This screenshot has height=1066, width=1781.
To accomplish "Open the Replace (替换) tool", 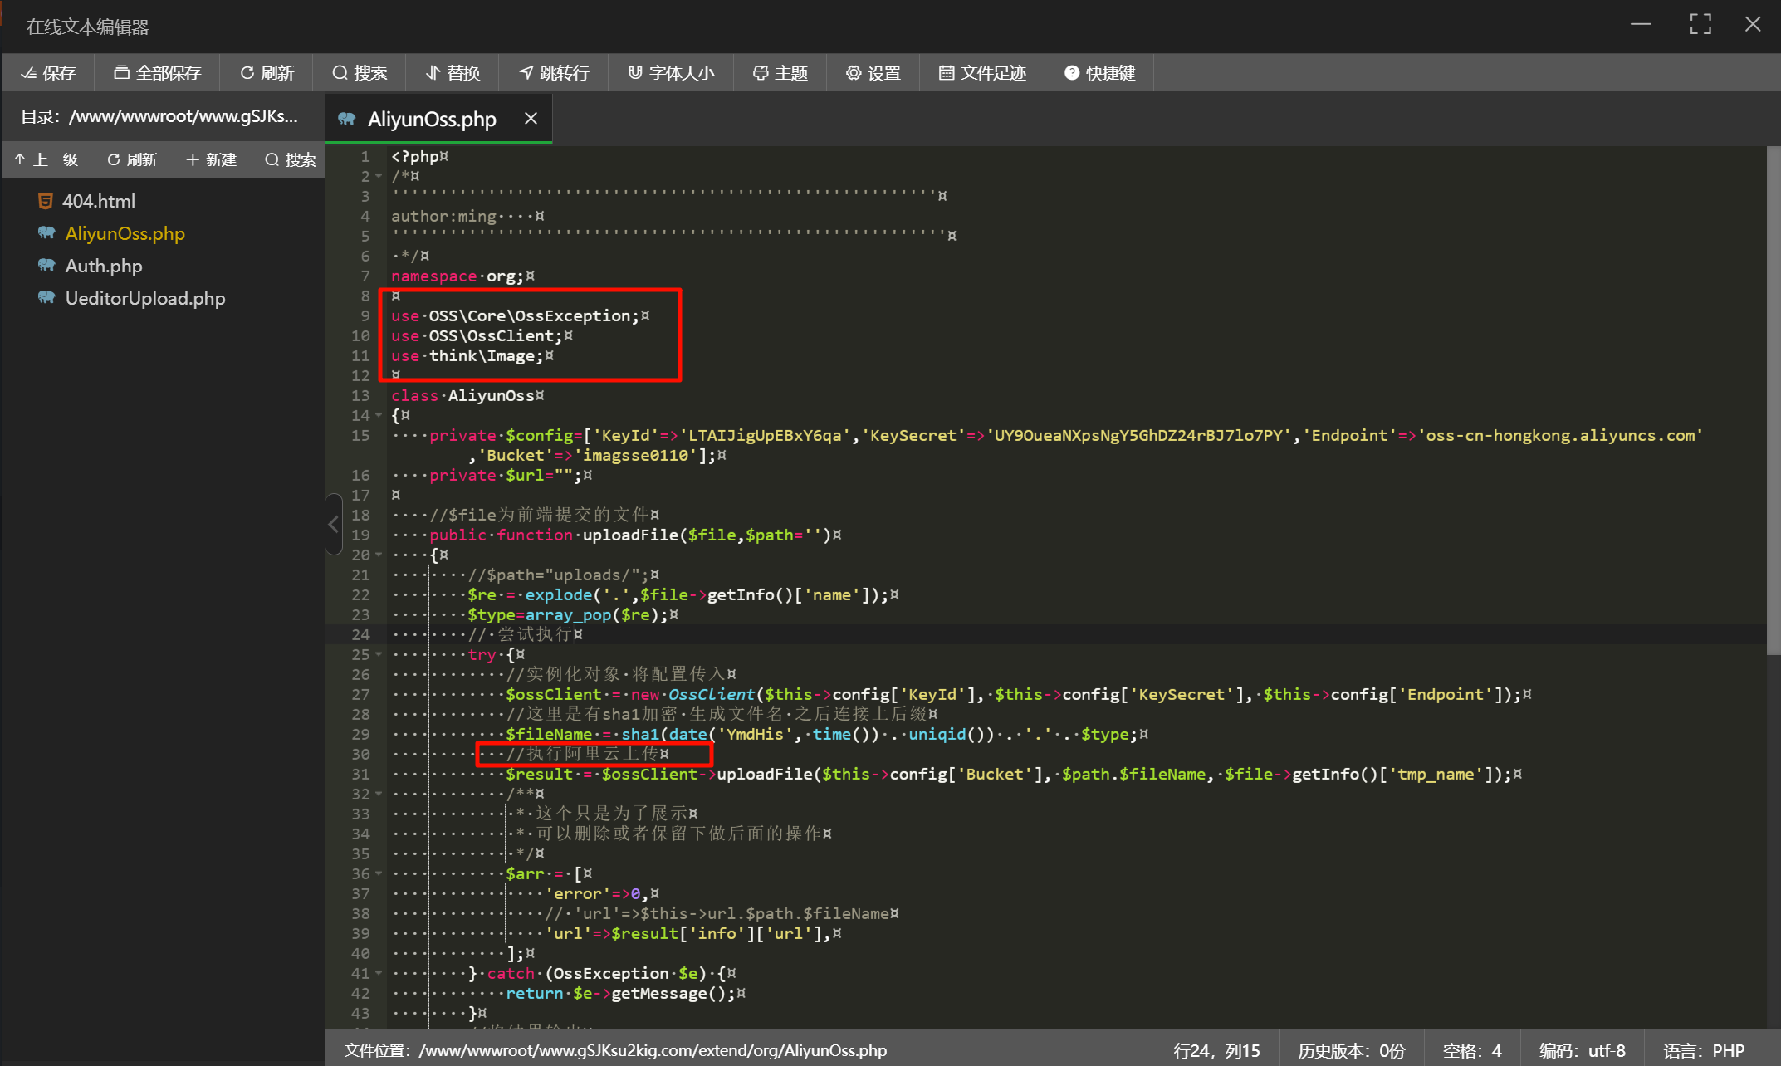I will point(453,73).
